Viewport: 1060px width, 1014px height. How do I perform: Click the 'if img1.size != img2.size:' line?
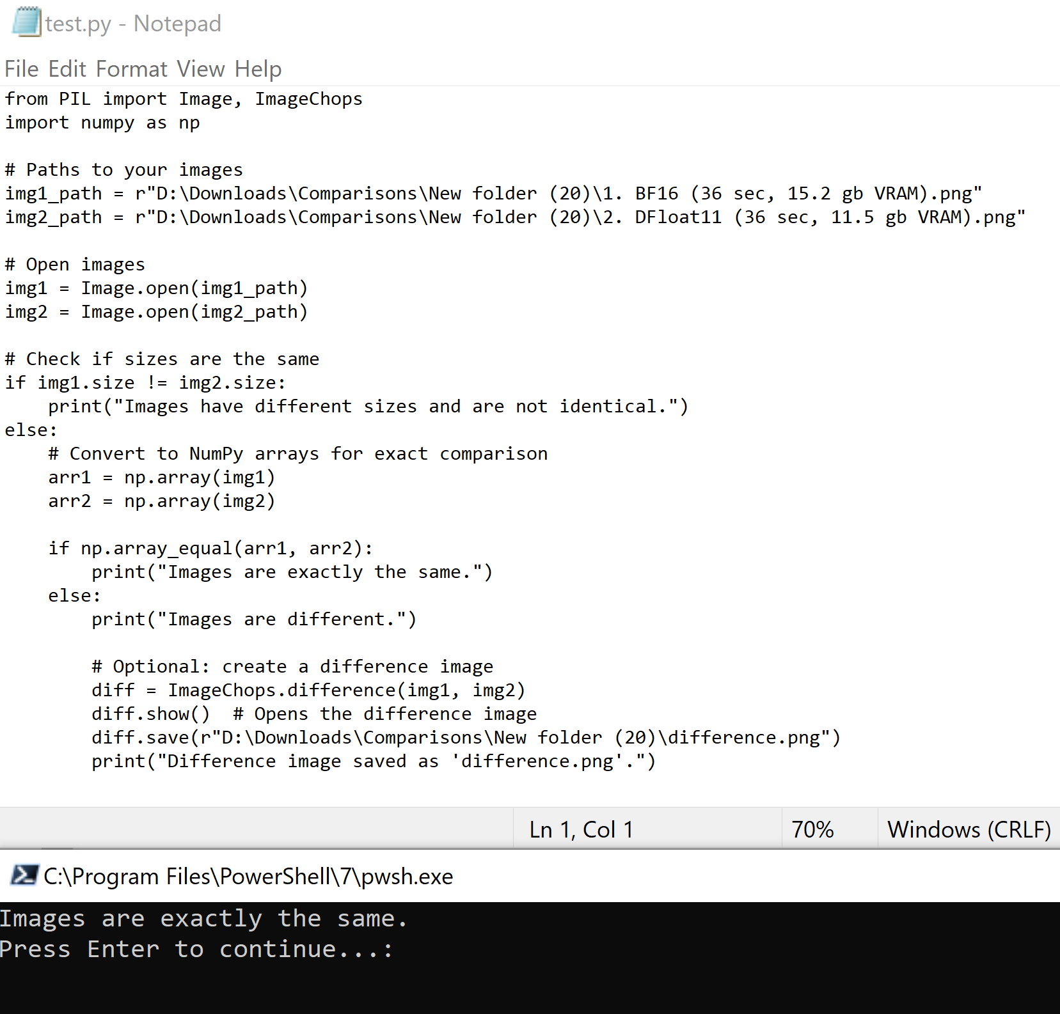(x=146, y=383)
